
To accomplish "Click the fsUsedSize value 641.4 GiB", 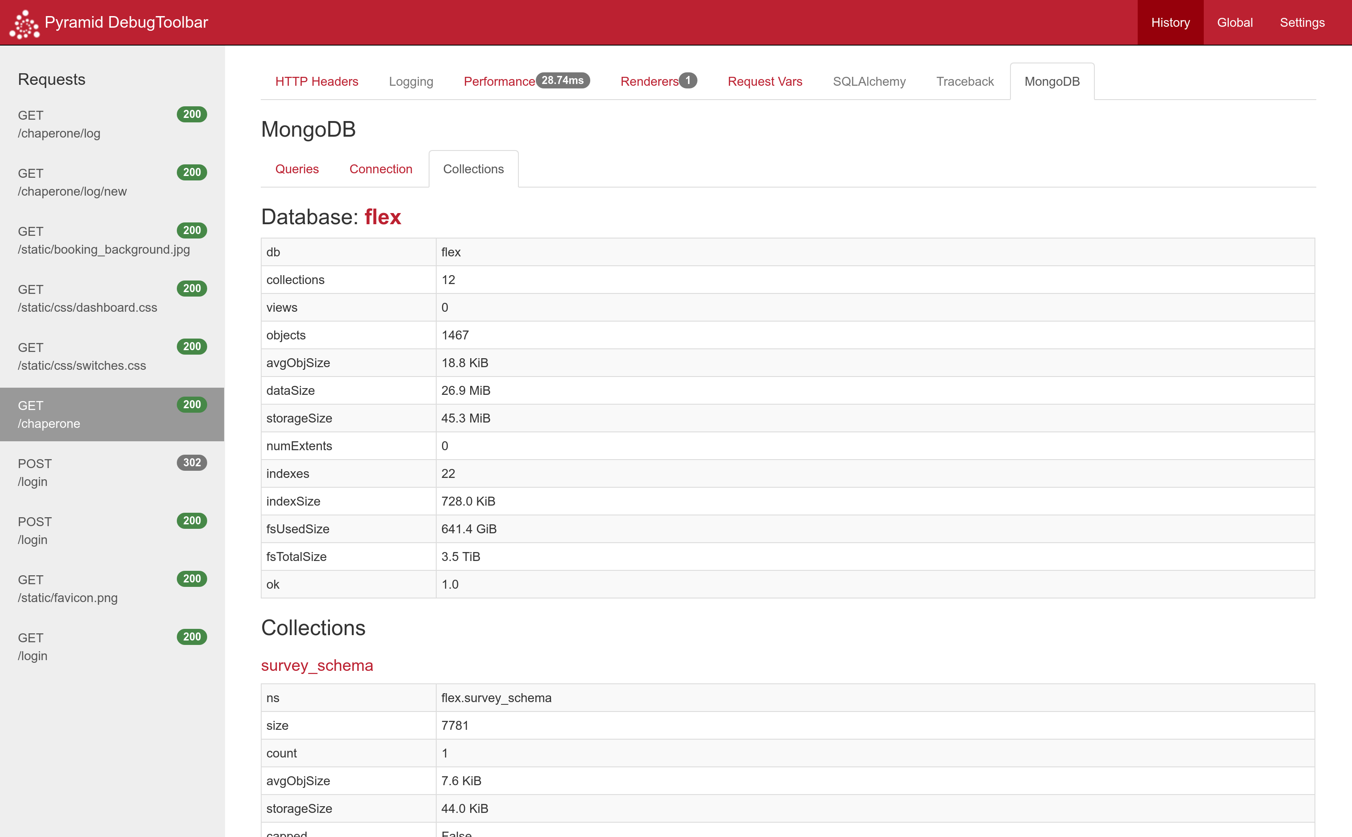I will pos(469,529).
